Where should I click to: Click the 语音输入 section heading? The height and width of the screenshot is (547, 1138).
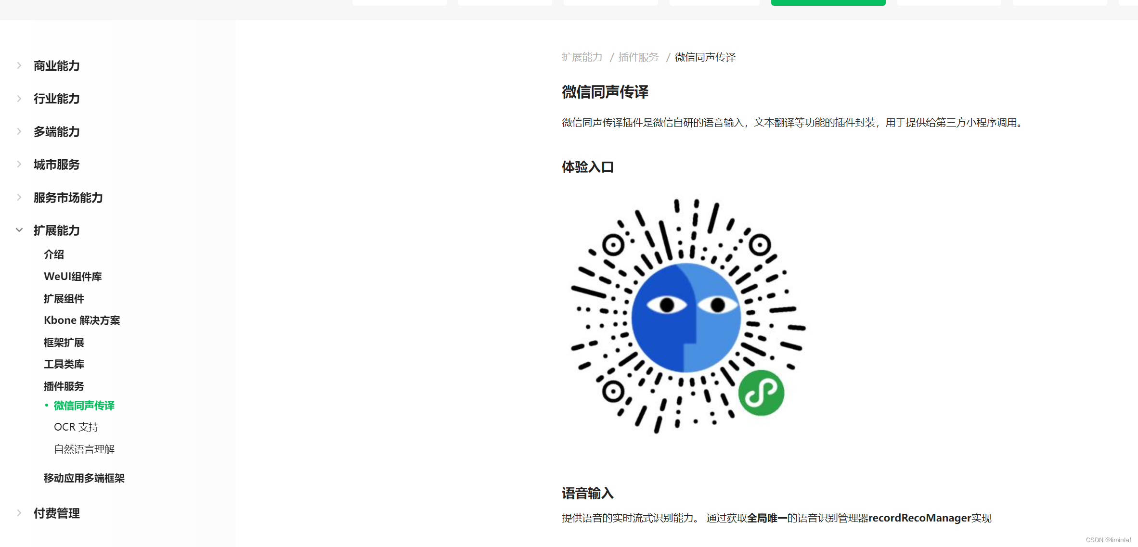pyautogui.click(x=588, y=493)
